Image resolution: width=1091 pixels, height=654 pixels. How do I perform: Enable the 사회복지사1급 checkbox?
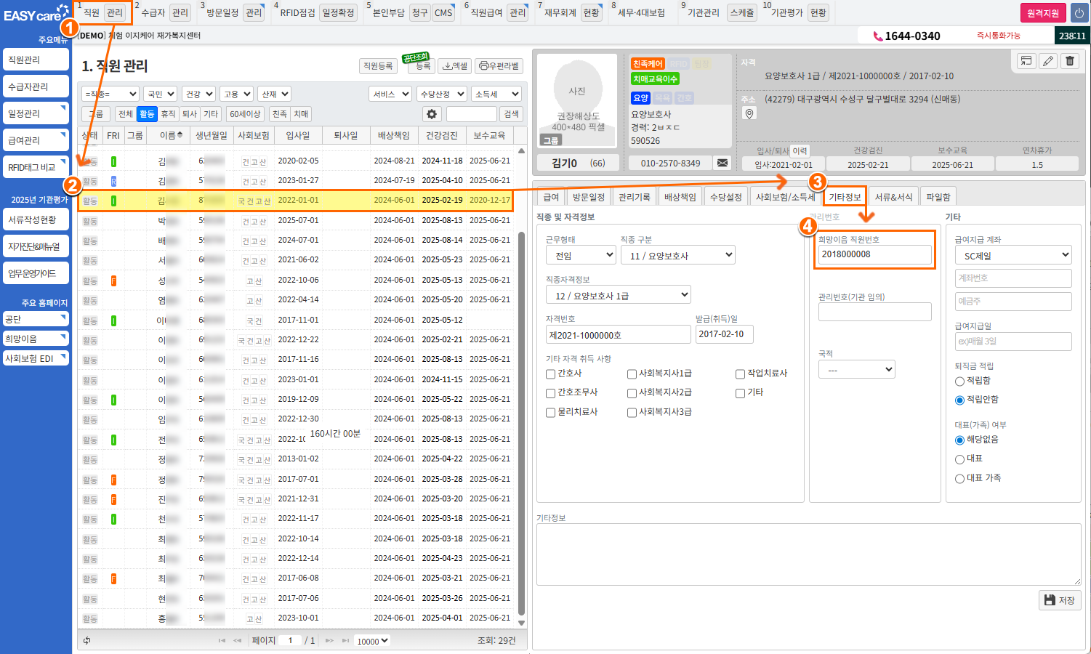632,374
